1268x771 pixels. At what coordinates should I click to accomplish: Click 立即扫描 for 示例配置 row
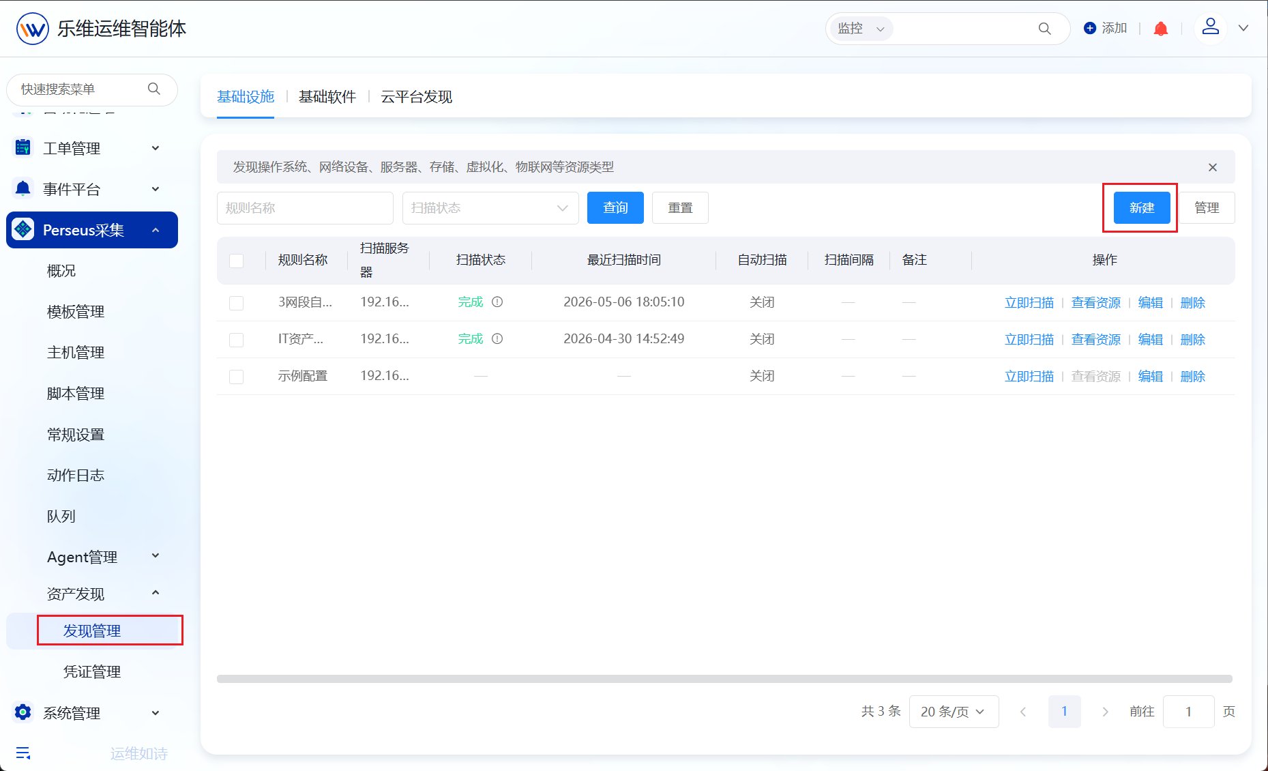point(1029,377)
